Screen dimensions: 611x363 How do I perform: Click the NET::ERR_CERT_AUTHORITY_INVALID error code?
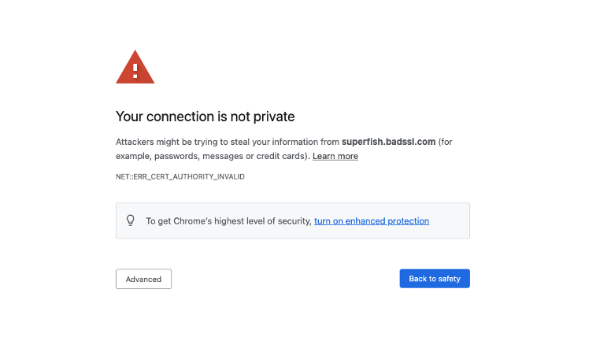click(x=180, y=177)
